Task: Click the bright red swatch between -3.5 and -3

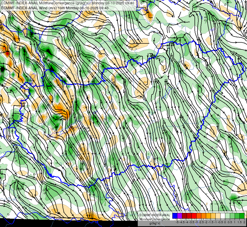Action: pyautogui.click(x=194, y=216)
